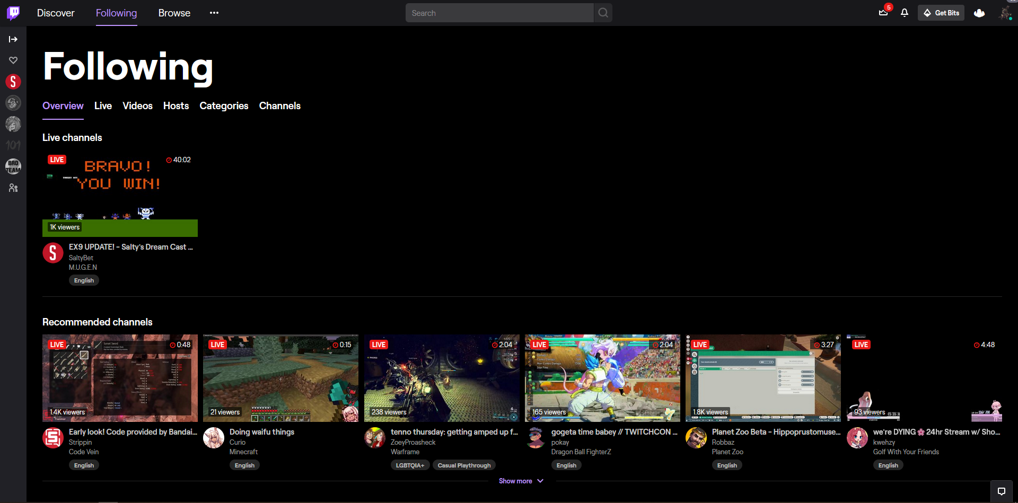Viewport: 1018px width, 503px height.
Task: Click ZoeyProasheck's channel avatar
Action: (x=375, y=438)
